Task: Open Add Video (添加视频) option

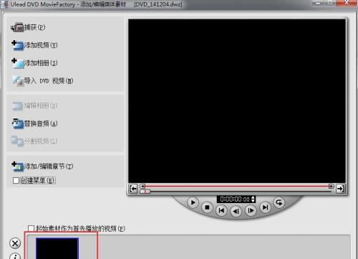Action: 34,45
